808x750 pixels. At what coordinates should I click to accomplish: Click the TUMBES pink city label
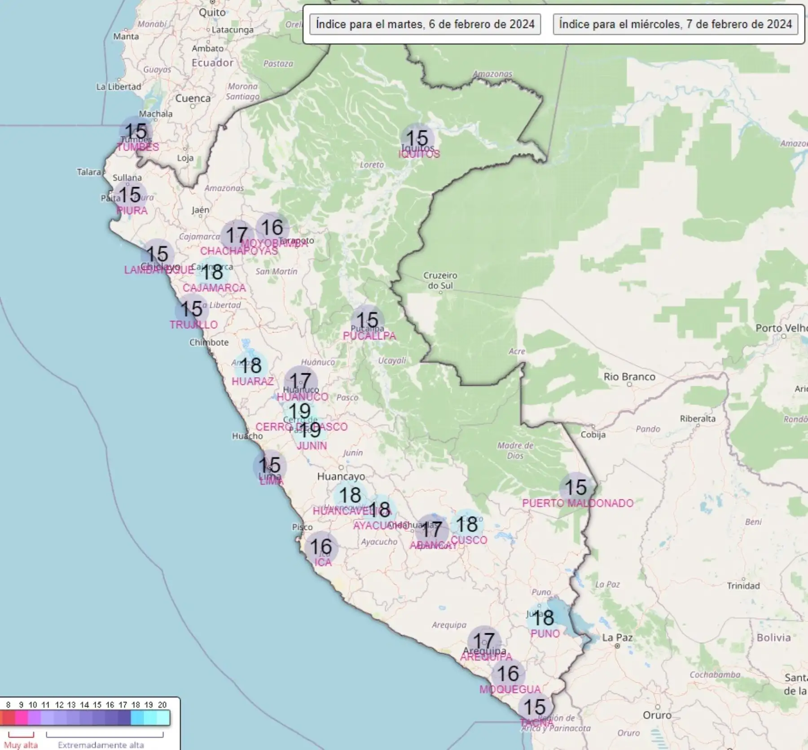138,147
